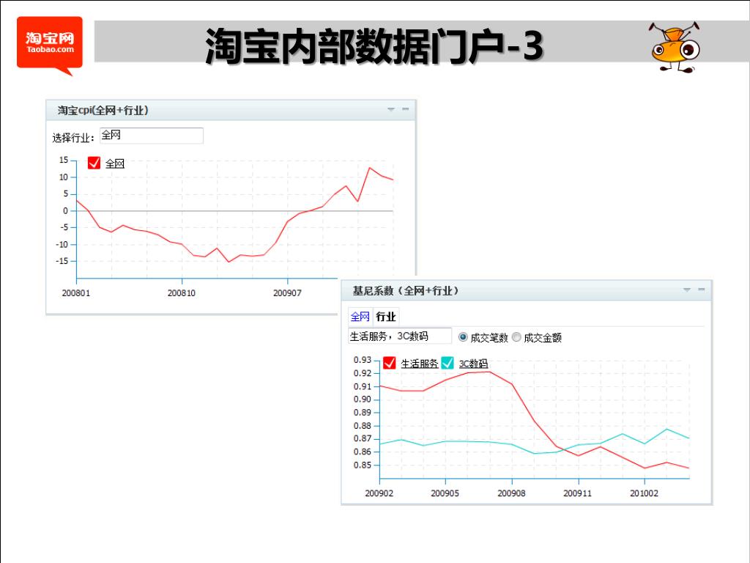This screenshot has height=563, width=750.
Task: Open the 选择行业 combo box showing 全网
Action: 151,136
